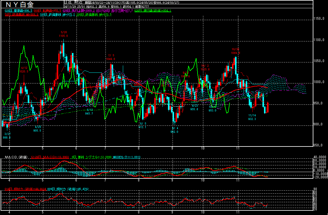Click the 10/30 1064.6 peak label

(x=236, y=51)
